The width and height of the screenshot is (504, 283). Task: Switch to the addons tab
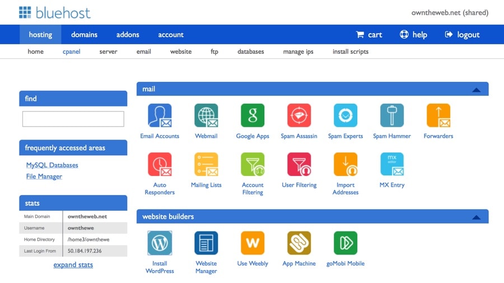pos(128,34)
